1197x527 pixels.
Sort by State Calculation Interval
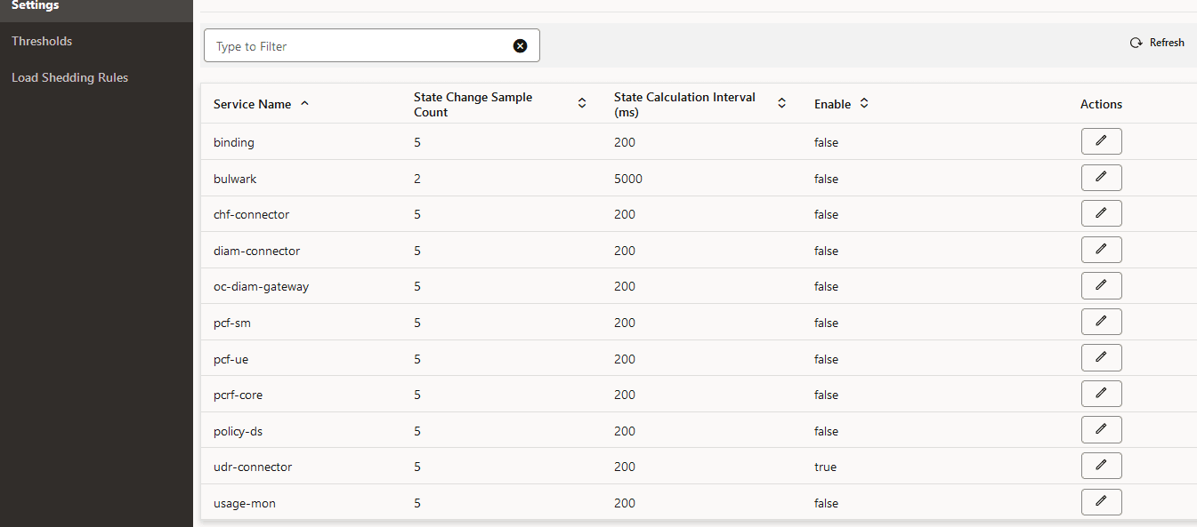[781, 102]
